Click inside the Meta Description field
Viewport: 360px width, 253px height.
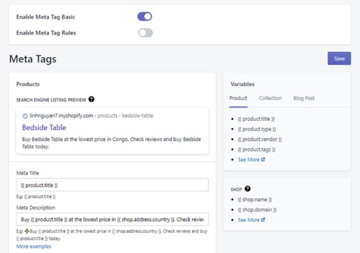[x=113, y=219]
